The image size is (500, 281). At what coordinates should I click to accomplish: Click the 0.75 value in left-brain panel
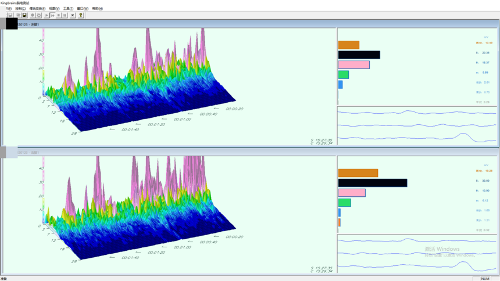(x=487, y=92)
